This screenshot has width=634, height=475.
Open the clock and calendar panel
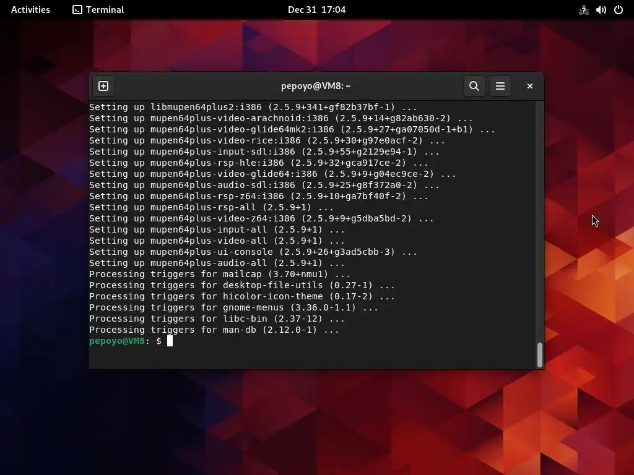(x=316, y=10)
